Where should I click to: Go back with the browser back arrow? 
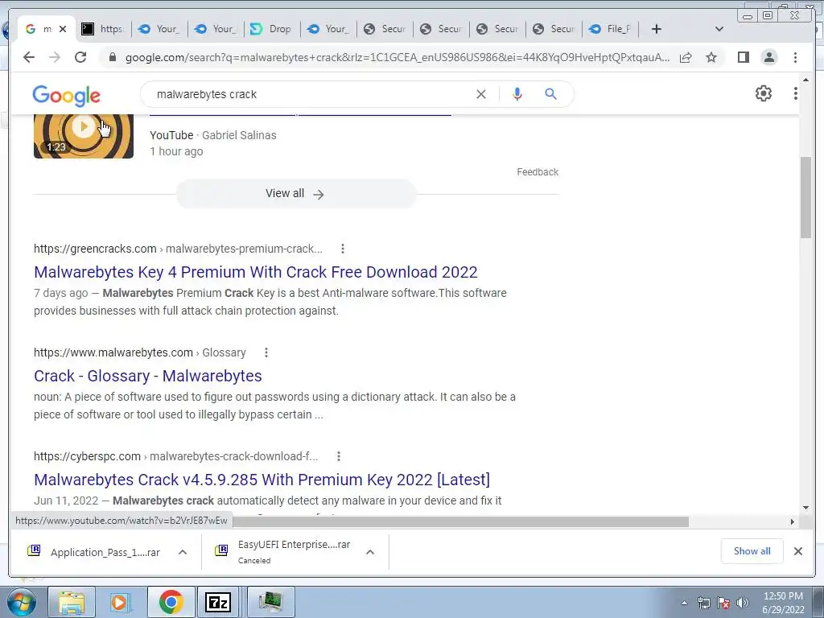(29, 57)
